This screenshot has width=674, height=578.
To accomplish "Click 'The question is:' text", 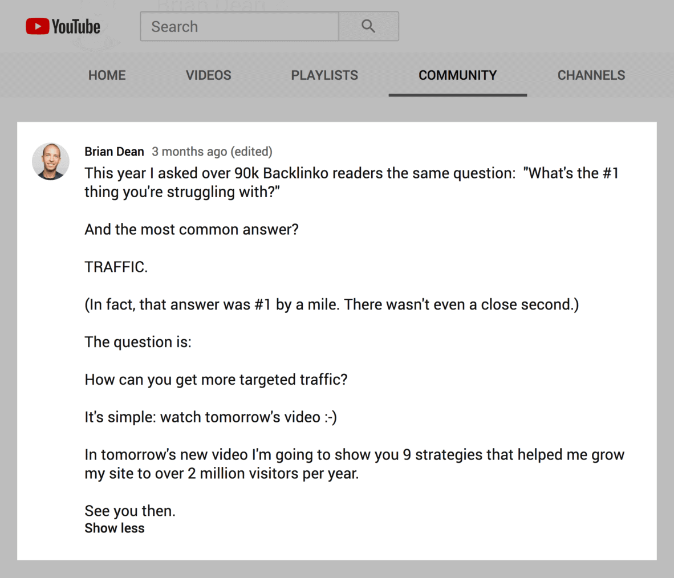I will (138, 342).
